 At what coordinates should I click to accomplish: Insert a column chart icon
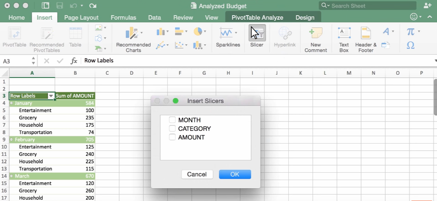(x=160, y=32)
